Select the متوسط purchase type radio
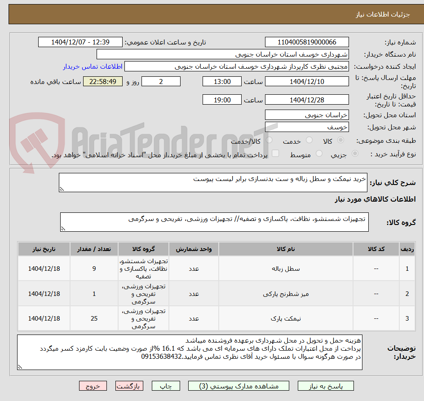 319,154
